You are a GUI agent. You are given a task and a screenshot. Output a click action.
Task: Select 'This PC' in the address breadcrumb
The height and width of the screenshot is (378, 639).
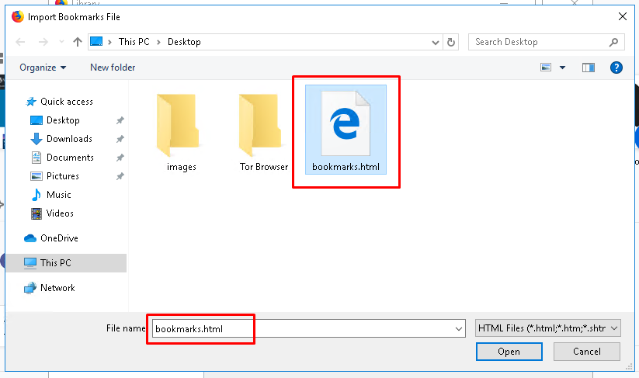coord(134,42)
